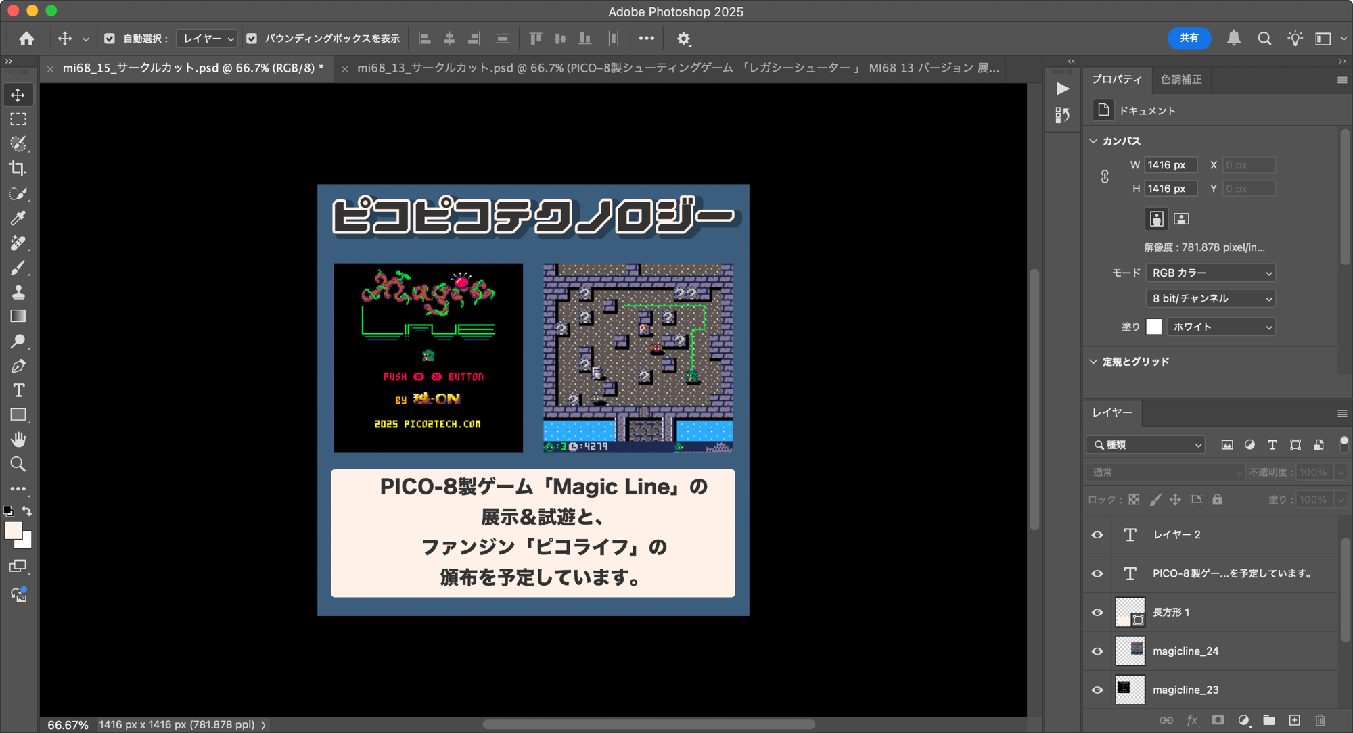The width and height of the screenshot is (1353, 733).
Task: Click the 共有 share button
Action: pyautogui.click(x=1189, y=38)
